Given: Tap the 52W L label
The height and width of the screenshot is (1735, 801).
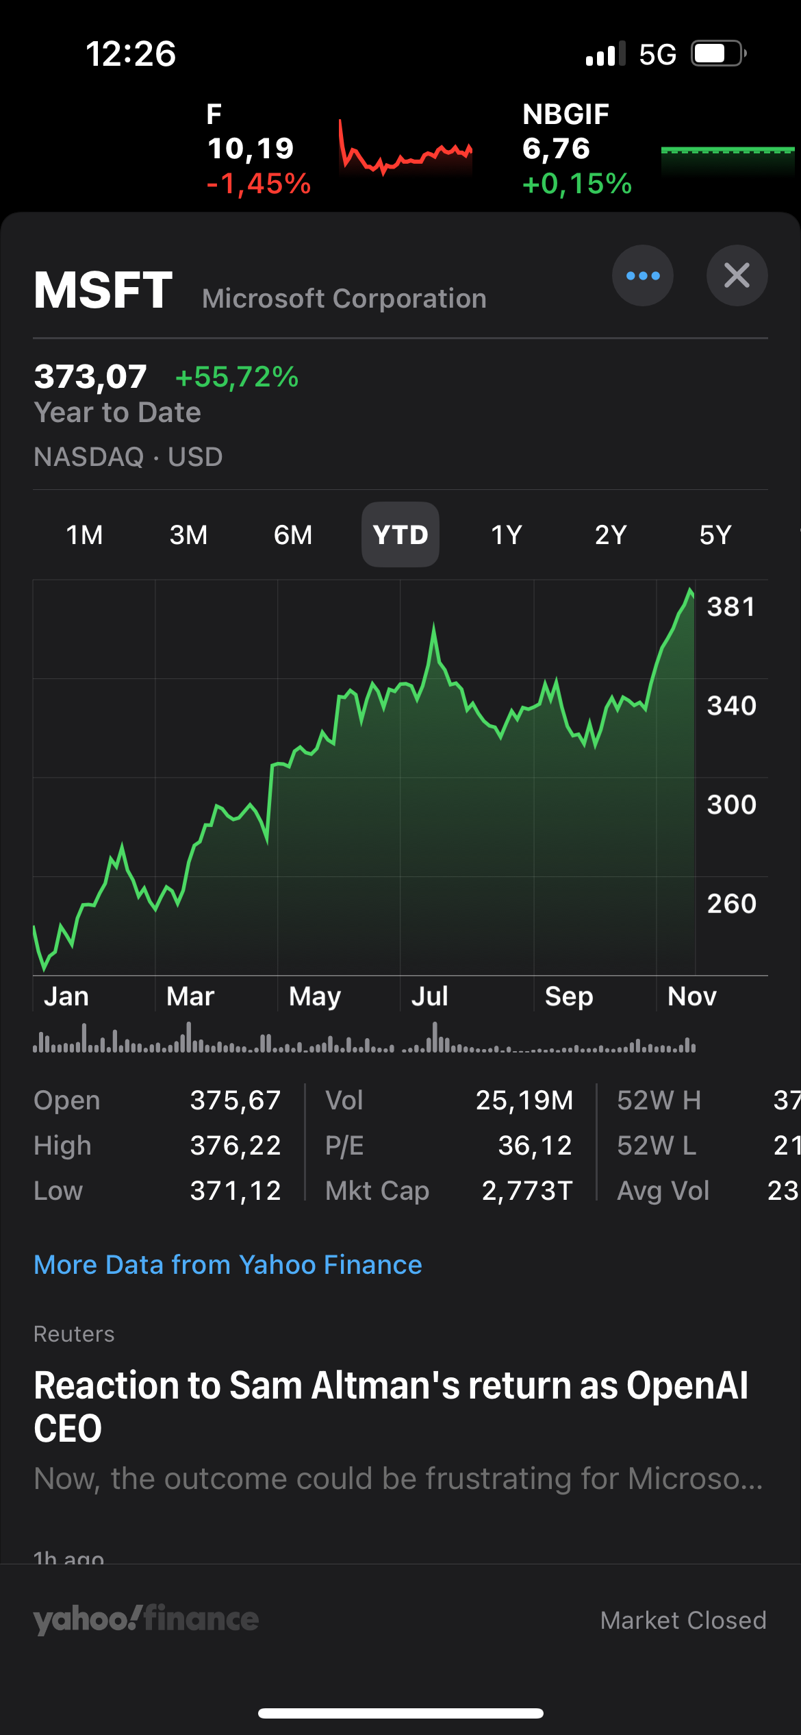Looking at the screenshot, I should [x=657, y=1146].
